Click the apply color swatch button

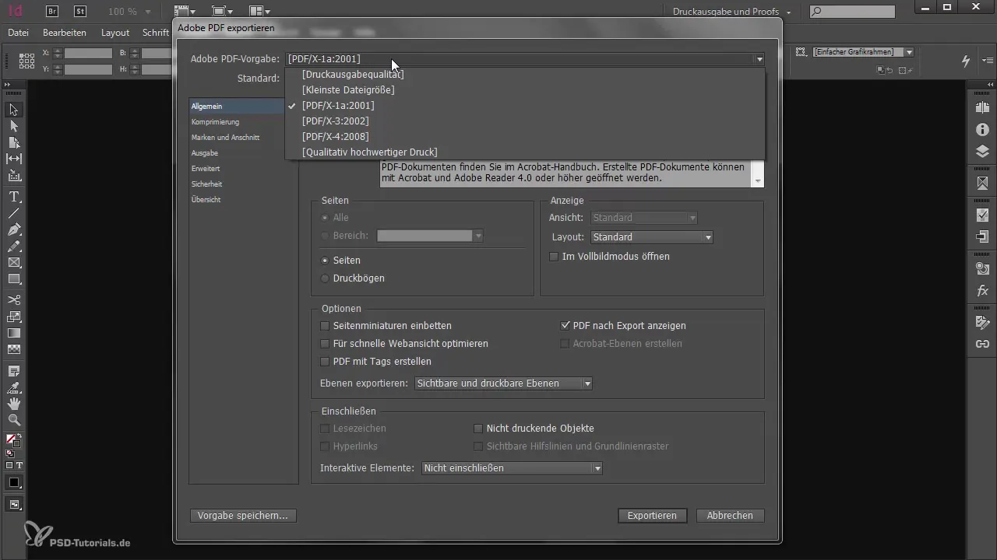pos(14,482)
